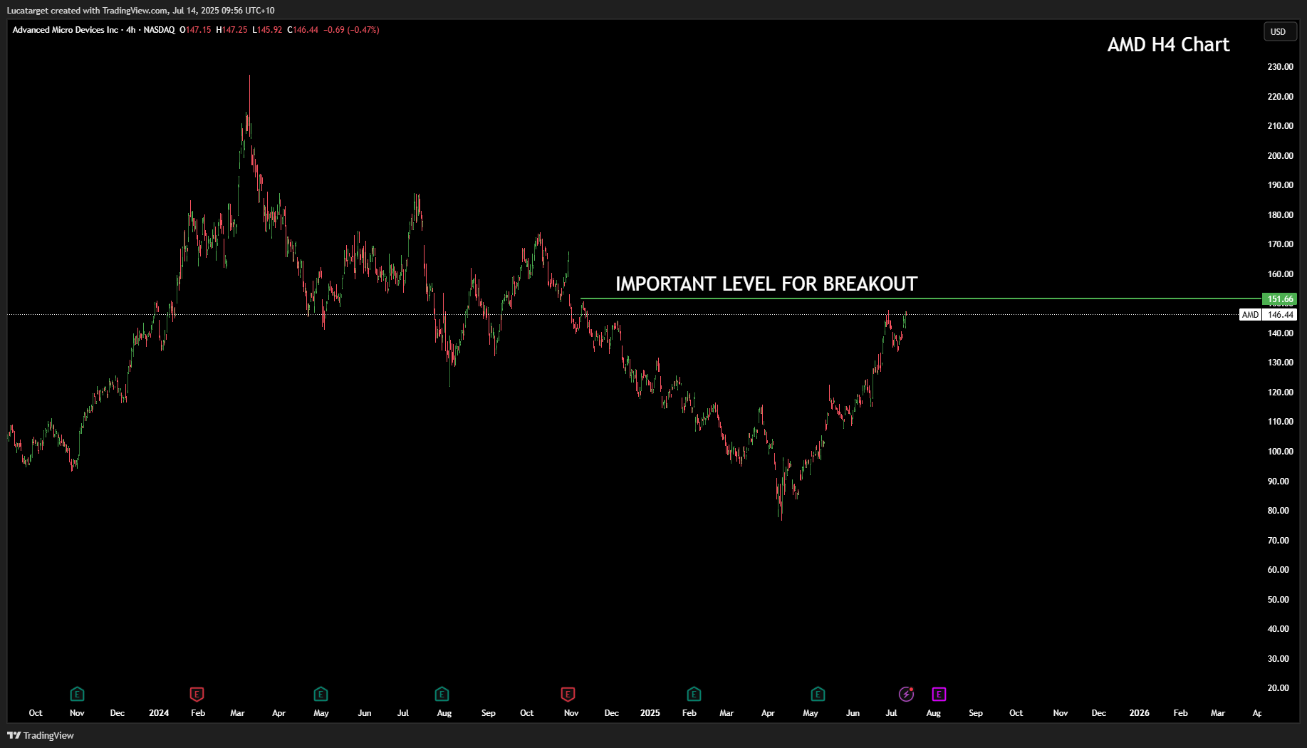Click the 80.00 price axis label

1279,511
